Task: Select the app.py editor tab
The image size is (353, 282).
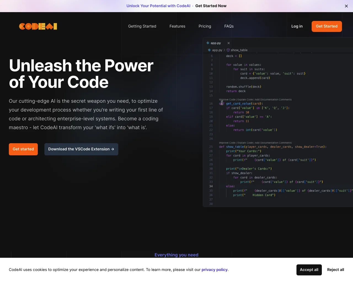Action: tap(215, 43)
